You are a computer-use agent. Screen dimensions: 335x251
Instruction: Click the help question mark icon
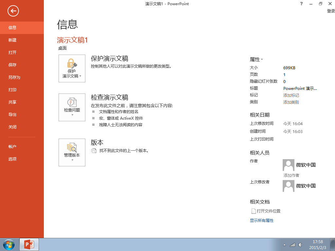pyautogui.click(x=301, y=4)
